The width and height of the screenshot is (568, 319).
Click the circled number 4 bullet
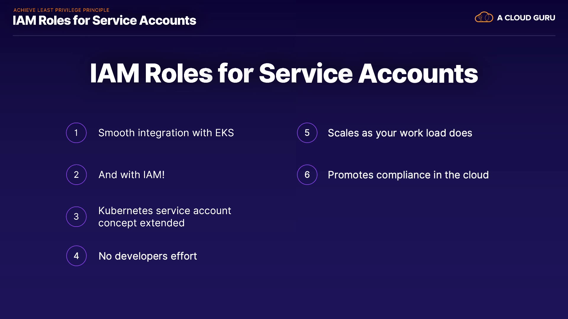76,256
